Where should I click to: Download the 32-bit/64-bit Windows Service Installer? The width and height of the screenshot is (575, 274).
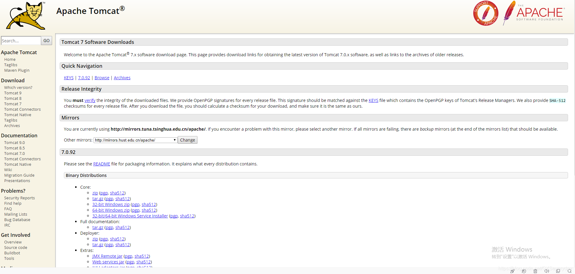[x=130, y=216]
